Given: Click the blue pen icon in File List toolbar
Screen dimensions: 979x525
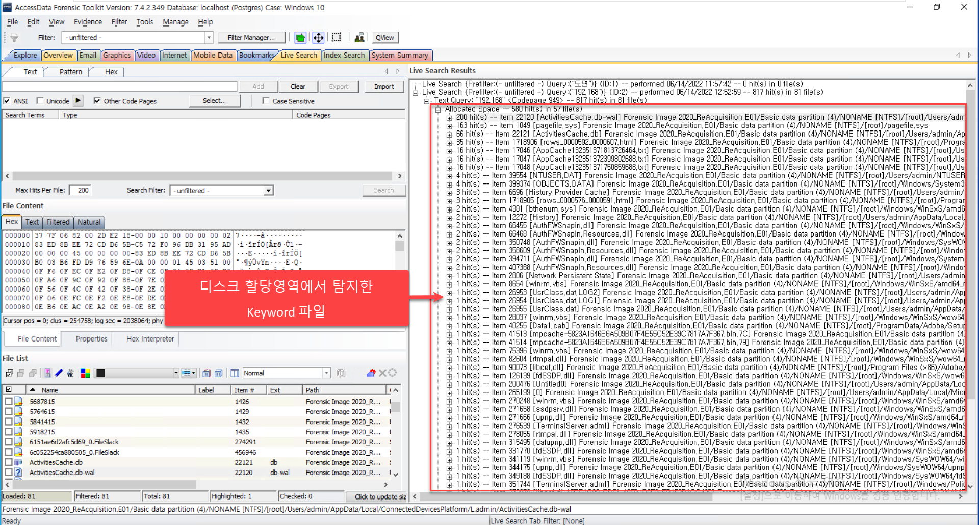Looking at the screenshot, I should pos(59,373).
